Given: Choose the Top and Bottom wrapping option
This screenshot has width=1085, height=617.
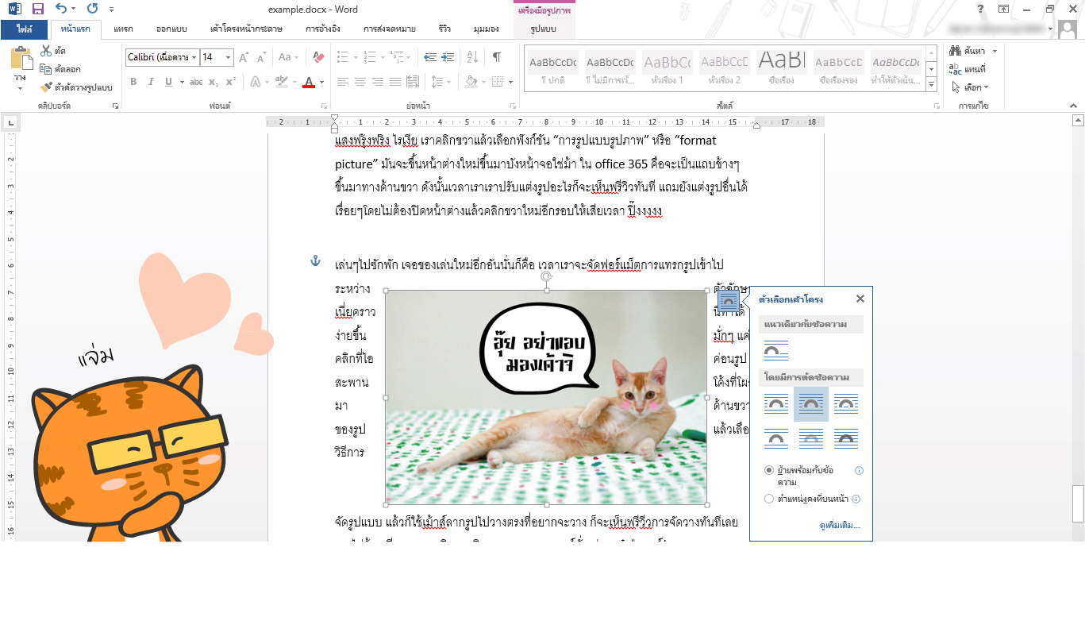Looking at the screenshot, I should [776, 438].
